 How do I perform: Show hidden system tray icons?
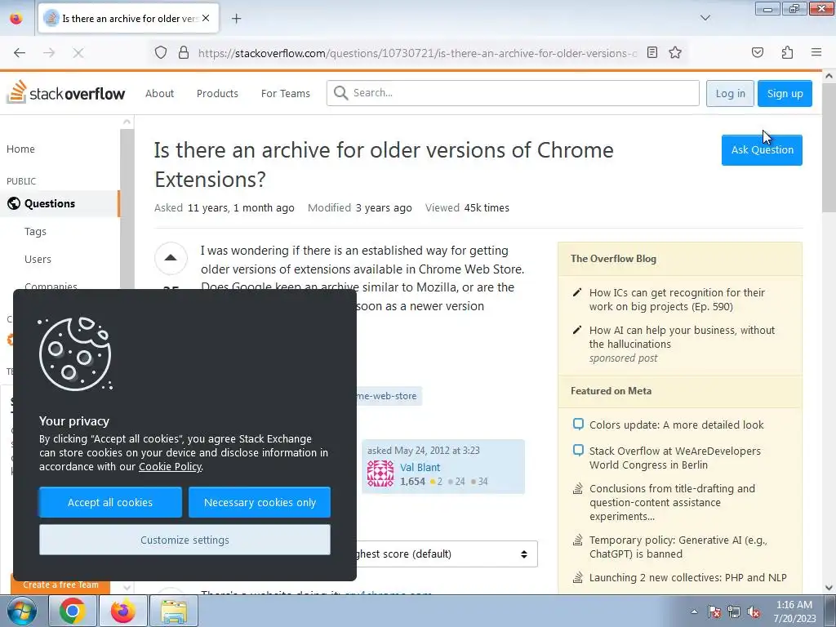click(694, 611)
